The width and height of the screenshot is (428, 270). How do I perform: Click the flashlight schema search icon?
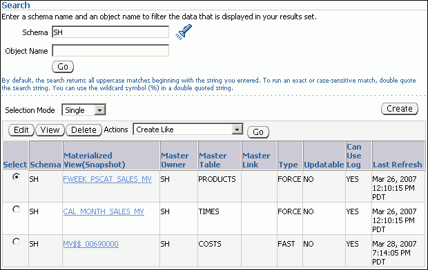[x=184, y=32]
